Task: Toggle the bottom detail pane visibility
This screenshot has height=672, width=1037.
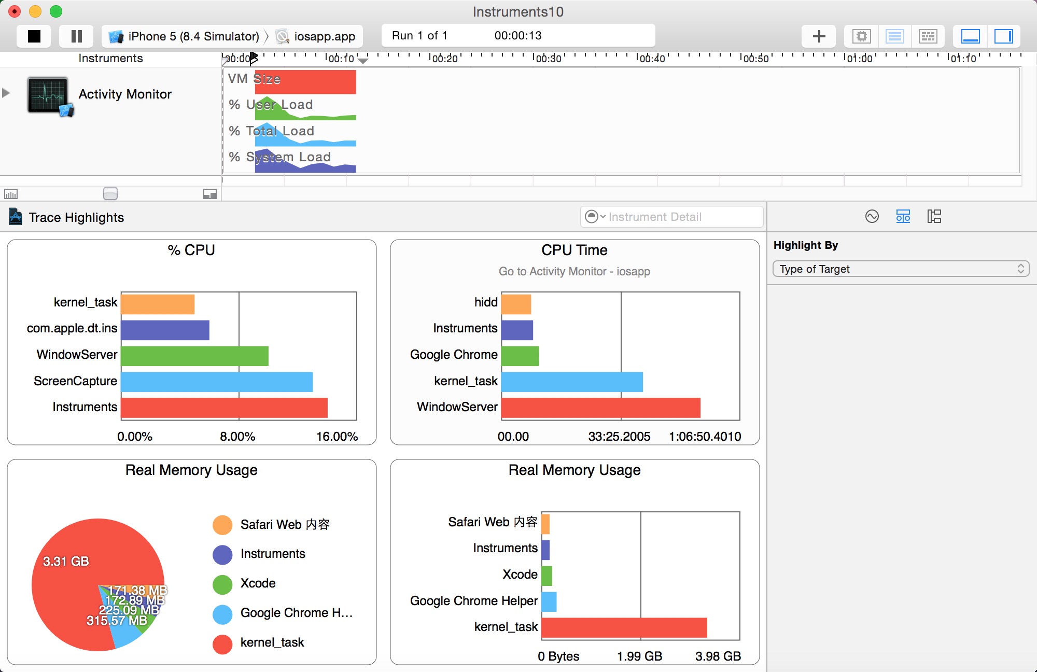Action: pos(970,36)
